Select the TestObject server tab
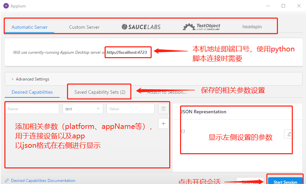The height and width of the screenshot is (184, 306). tap(202, 27)
